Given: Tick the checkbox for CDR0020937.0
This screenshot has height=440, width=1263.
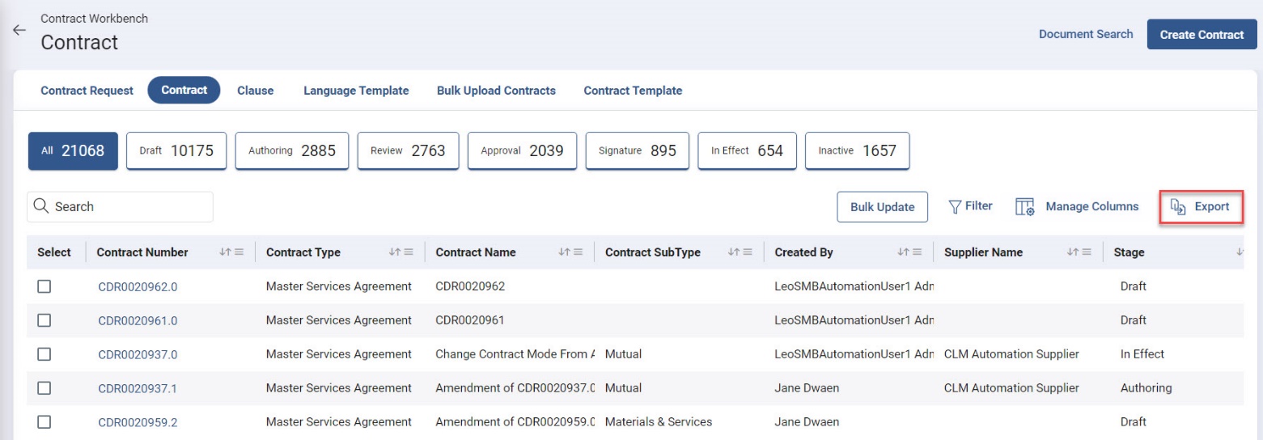Looking at the screenshot, I should pyautogui.click(x=45, y=354).
